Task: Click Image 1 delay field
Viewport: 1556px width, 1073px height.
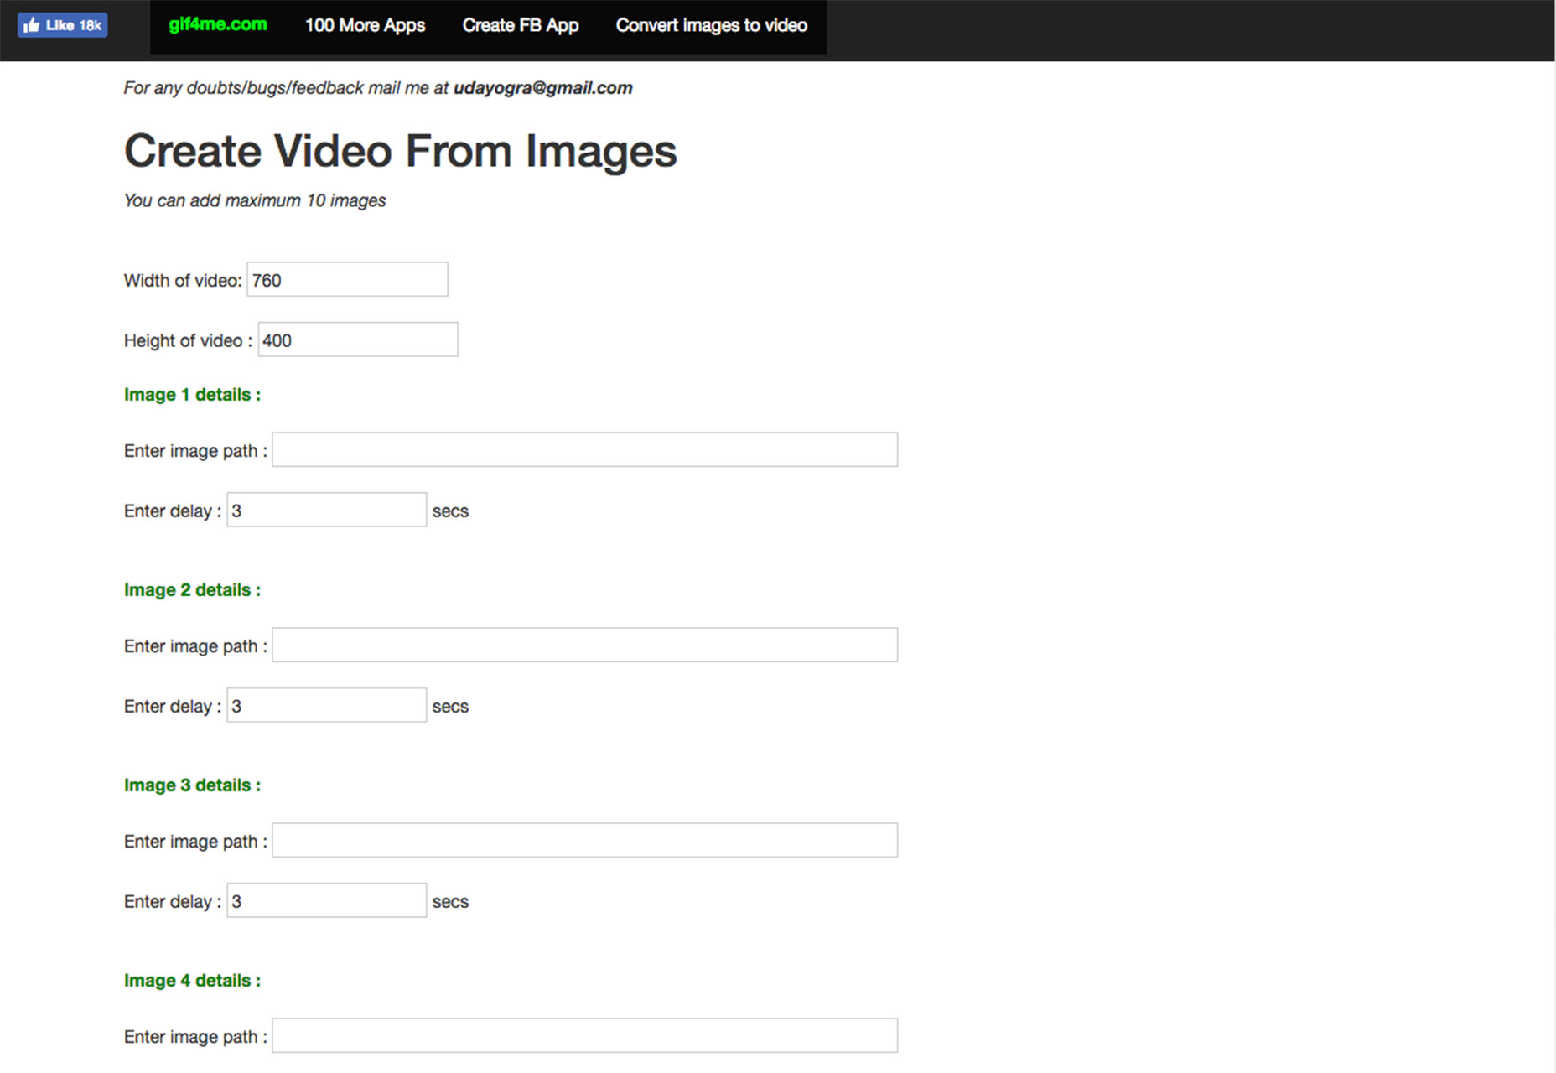Action: 327,510
